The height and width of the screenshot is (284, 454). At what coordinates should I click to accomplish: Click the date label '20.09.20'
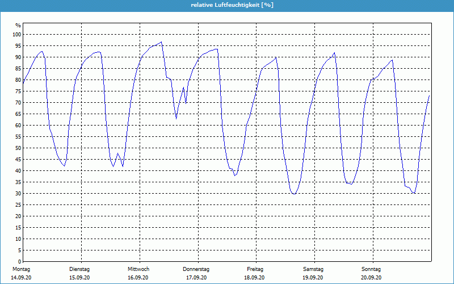pyautogui.click(x=371, y=278)
